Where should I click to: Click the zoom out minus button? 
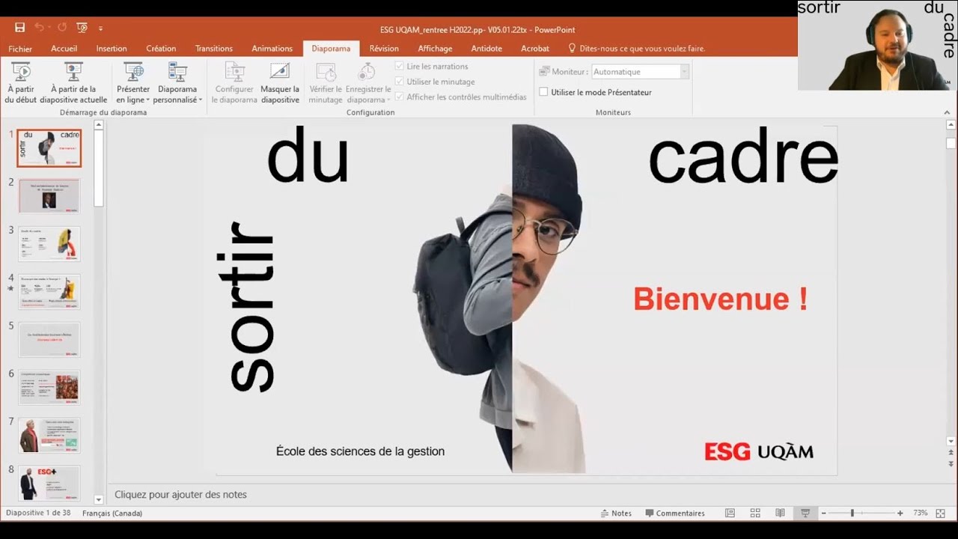tap(824, 514)
